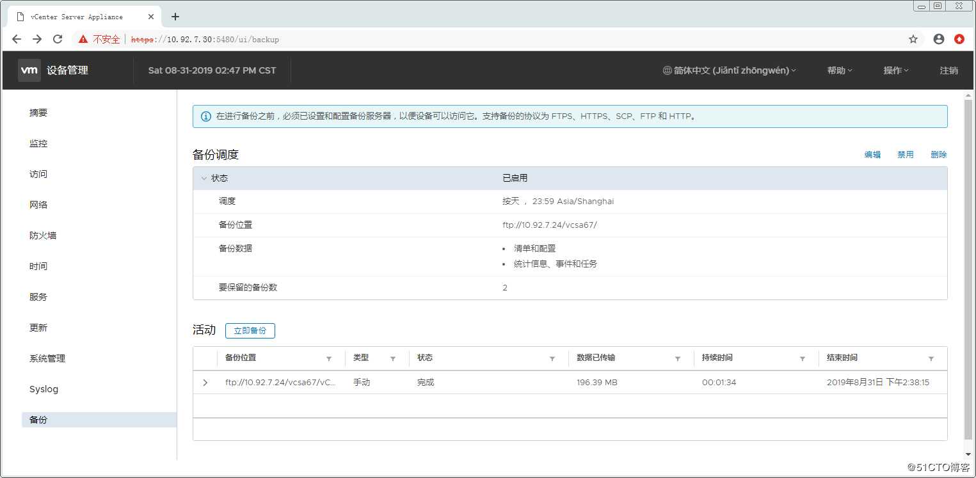Click the info icon in backup notice
This screenshot has width=976, height=478.
coord(206,116)
